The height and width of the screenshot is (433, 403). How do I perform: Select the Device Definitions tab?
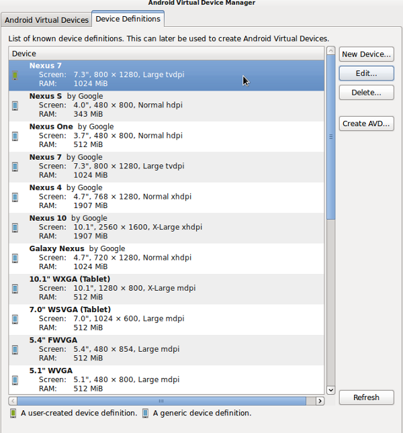click(x=128, y=19)
